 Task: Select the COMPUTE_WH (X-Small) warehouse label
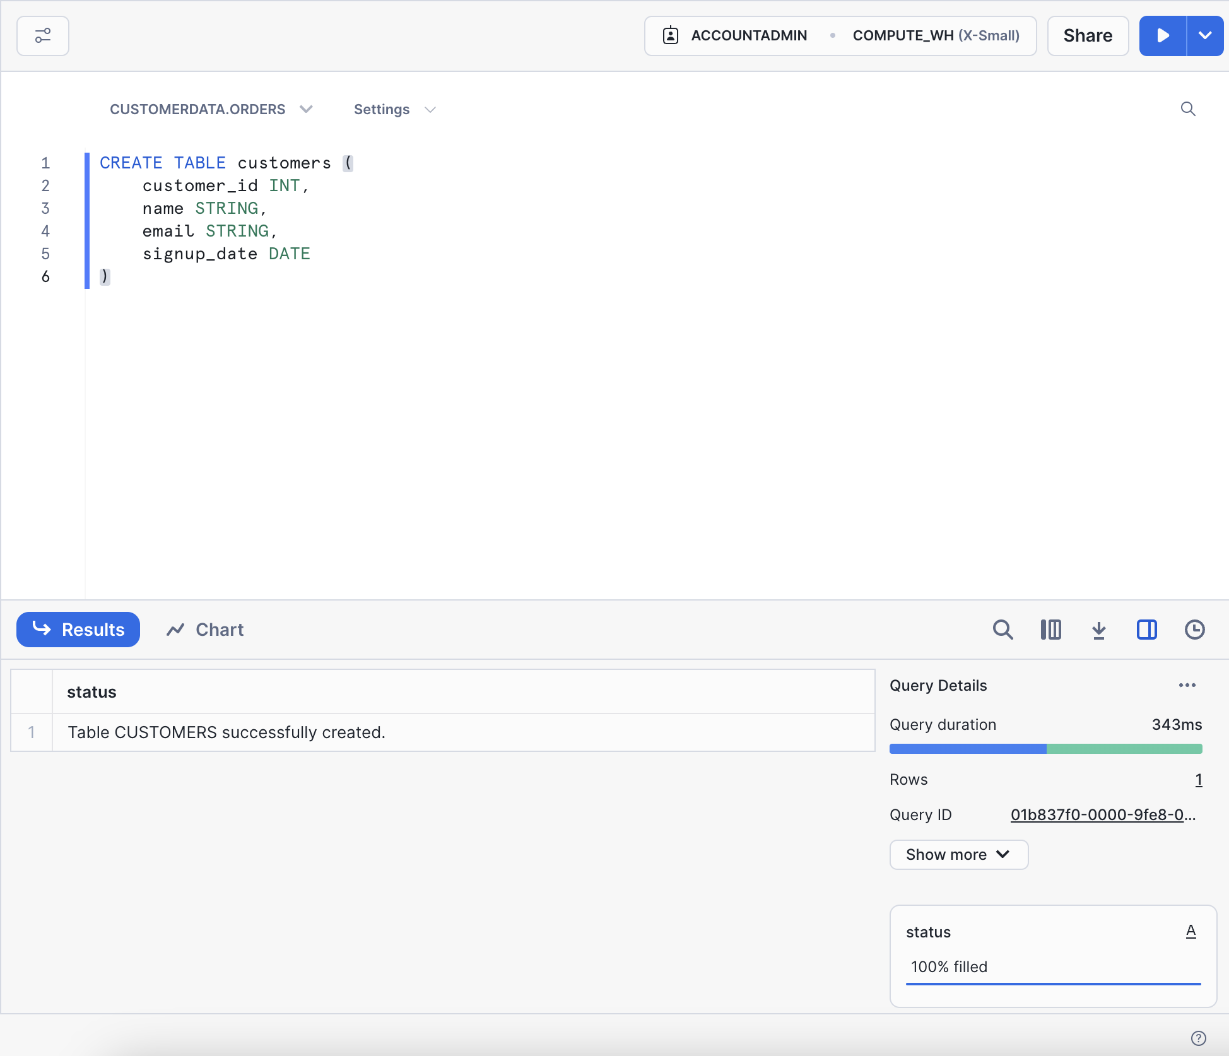(936, 35)
